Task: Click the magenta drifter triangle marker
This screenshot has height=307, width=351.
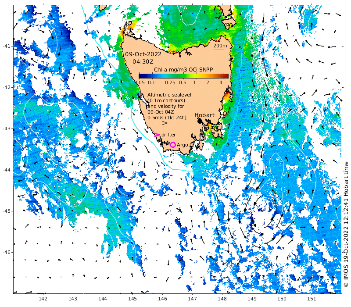Action: coord(157,135)
